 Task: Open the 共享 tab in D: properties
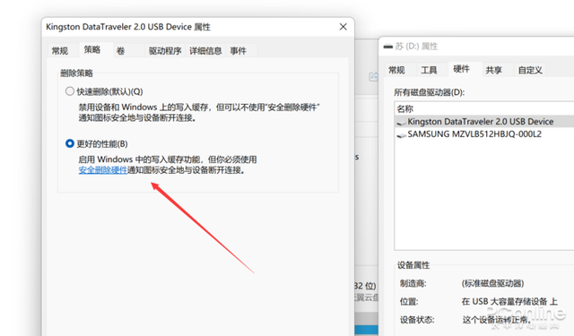tap(493, 70)
